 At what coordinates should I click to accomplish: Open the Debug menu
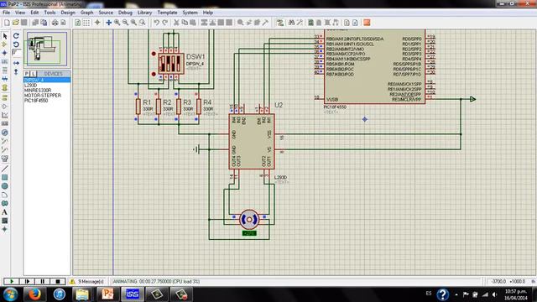click(125, 13)
